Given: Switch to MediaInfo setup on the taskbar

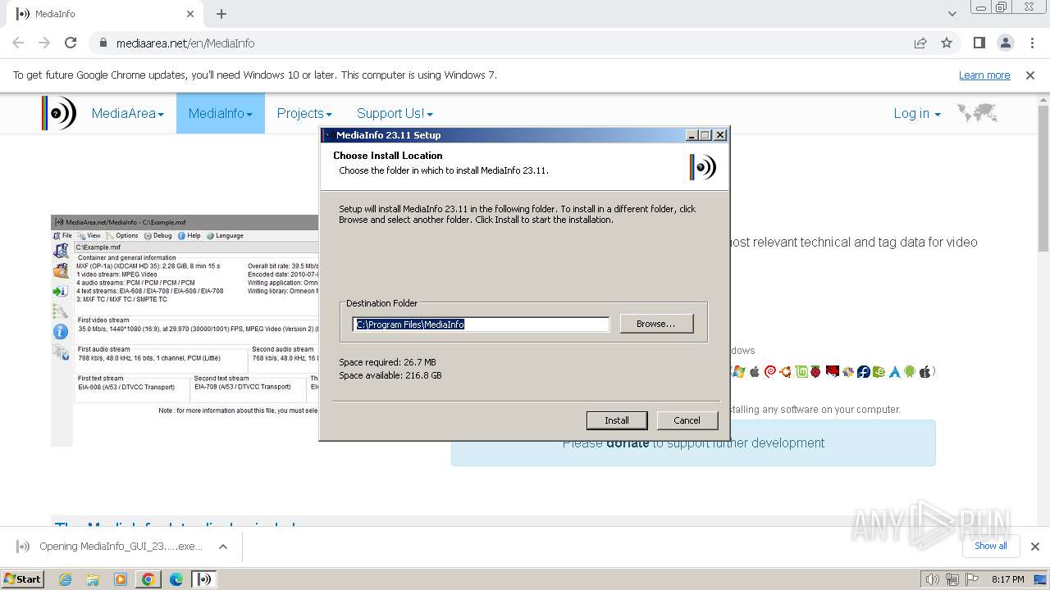Looking at the screenshot, I should click(x=203, y=579).
